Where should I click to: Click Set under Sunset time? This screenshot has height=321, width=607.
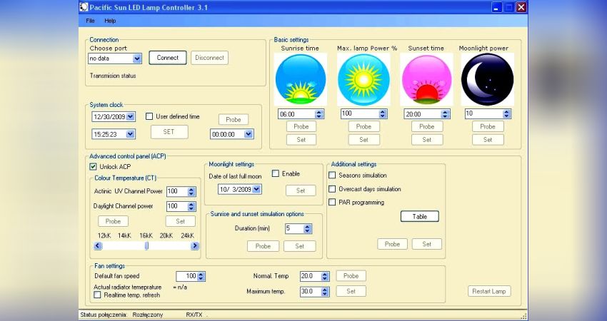pyautogui.click(x=426, y=140)
